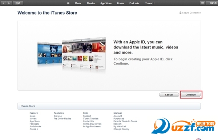Screen dimensions: 218x140
Task: Click the Cancel button
Action: click(169, 95)
